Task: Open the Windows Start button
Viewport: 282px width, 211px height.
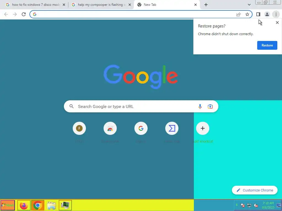Action: (x=7, y=205)
